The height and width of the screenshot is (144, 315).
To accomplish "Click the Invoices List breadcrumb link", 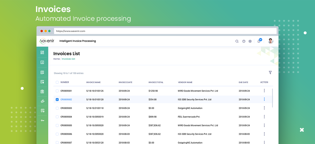I will [x=69, y=59].
